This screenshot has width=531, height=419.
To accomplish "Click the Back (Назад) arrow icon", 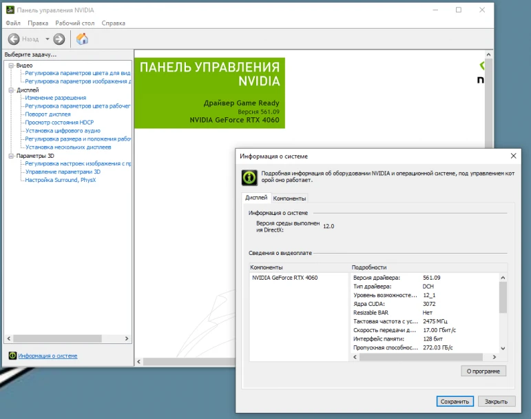I will [x=14, y=39].
